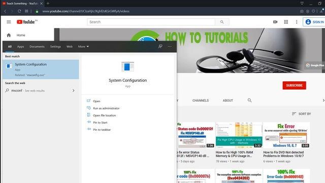
Task: Open the browser speed dial grid icon
Action: click(x=26, y=11)
